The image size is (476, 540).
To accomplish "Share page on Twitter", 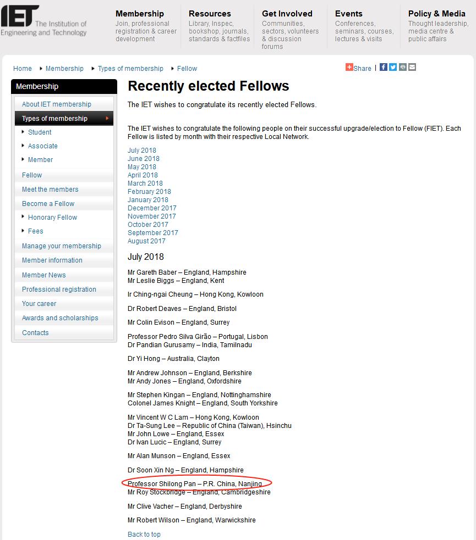I will coord(393,67).
